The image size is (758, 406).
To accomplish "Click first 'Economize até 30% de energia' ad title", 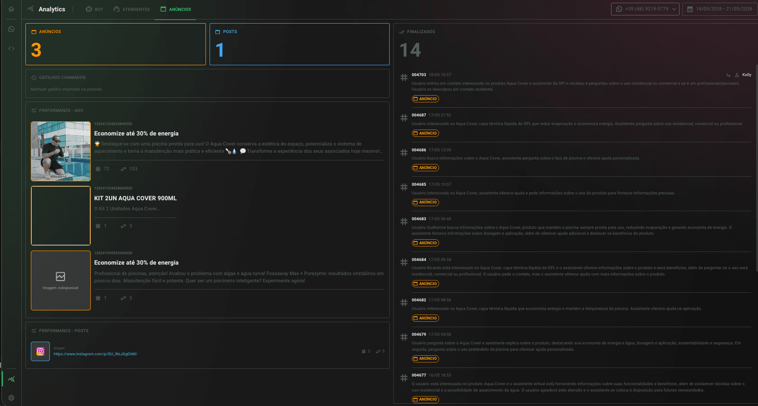I will 136,134.
